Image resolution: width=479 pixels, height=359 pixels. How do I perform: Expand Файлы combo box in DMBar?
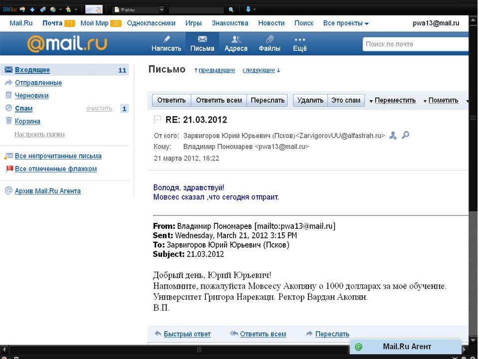click(162, 9)
